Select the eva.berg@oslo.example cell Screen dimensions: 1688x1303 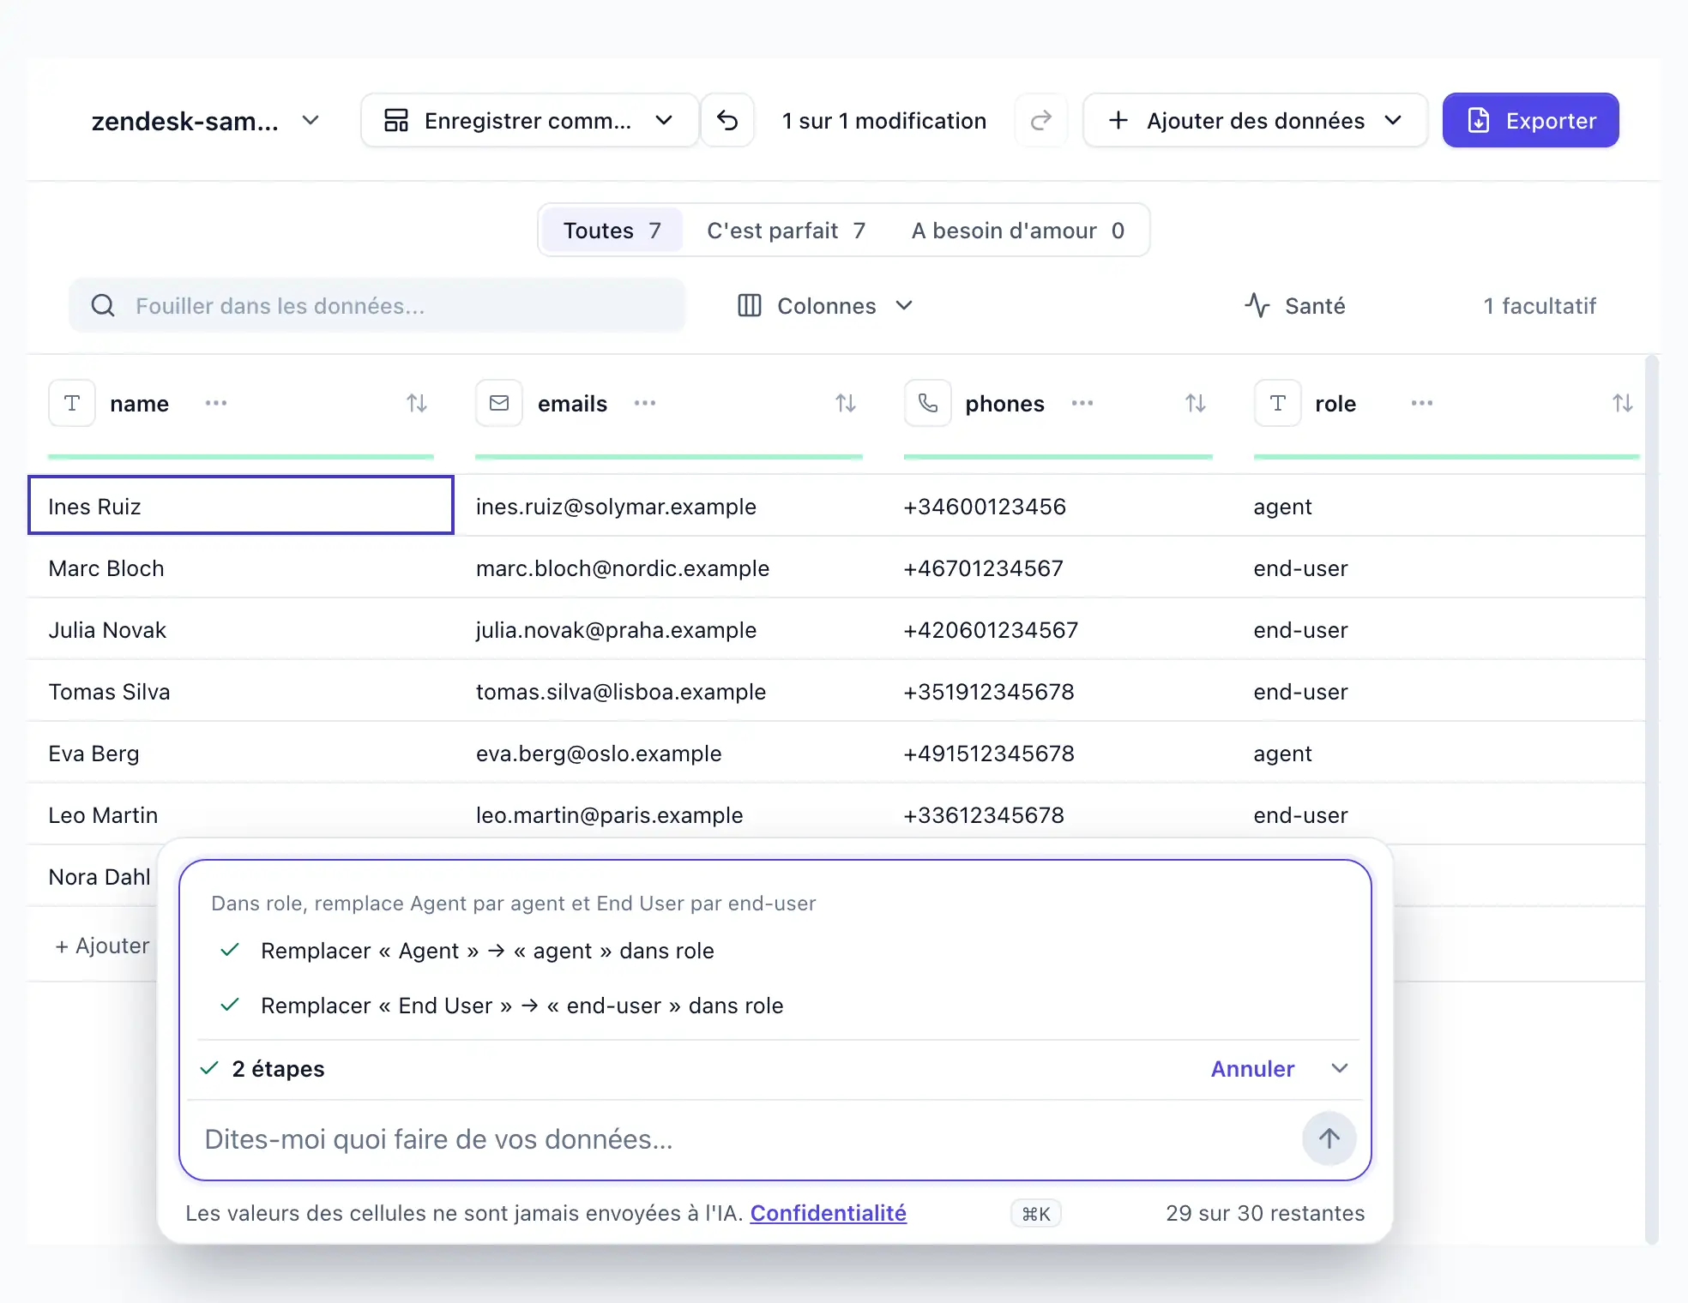(x=669, y=754)
